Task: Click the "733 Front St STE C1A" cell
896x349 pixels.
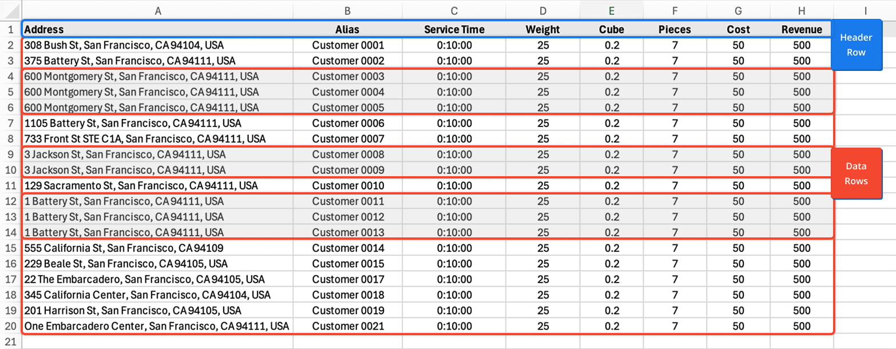Action: click(x=145, y=138)
